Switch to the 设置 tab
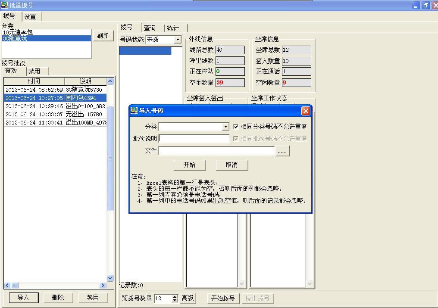438x308 pixels. [x=31, y=16]
